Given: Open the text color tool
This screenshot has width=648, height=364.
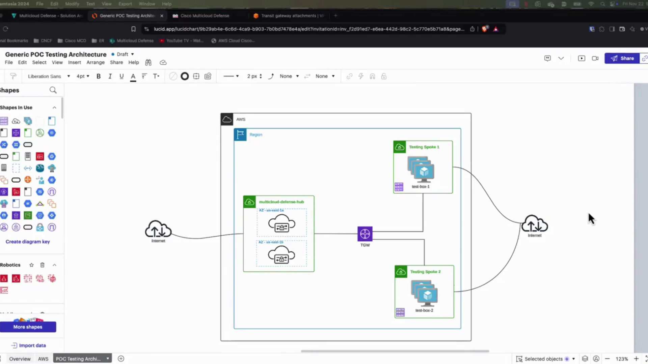Looking at the screenshot, I should tap(133, 77).
